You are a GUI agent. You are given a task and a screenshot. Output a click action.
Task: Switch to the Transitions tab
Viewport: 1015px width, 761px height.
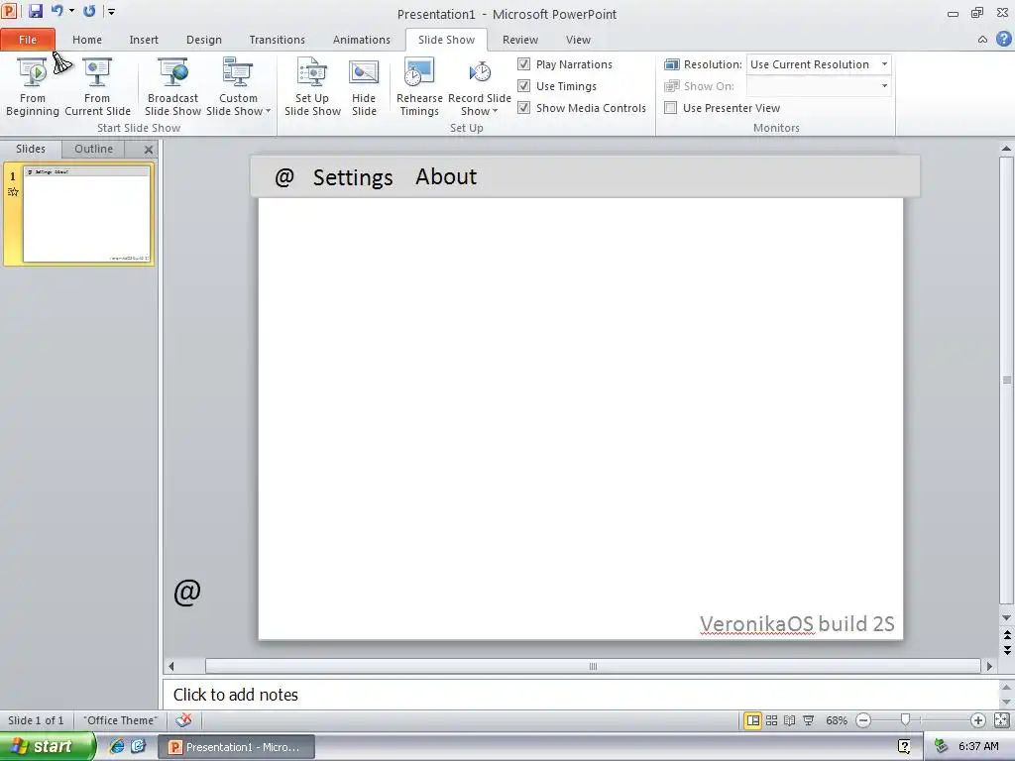(x=278, y=40)
